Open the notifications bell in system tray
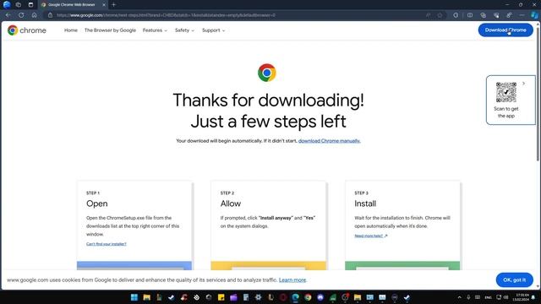The height and width of the screenshot is (304, 541). tap(533, 297)
